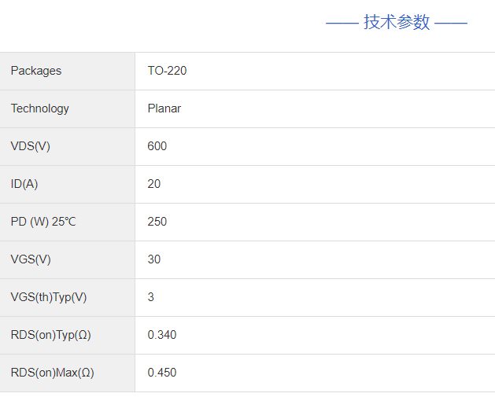Click the PD (W) 25℃ label
The image size is (495, 397).
43,222
